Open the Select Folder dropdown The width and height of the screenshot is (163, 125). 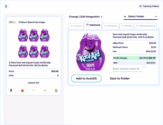[141, 17]
